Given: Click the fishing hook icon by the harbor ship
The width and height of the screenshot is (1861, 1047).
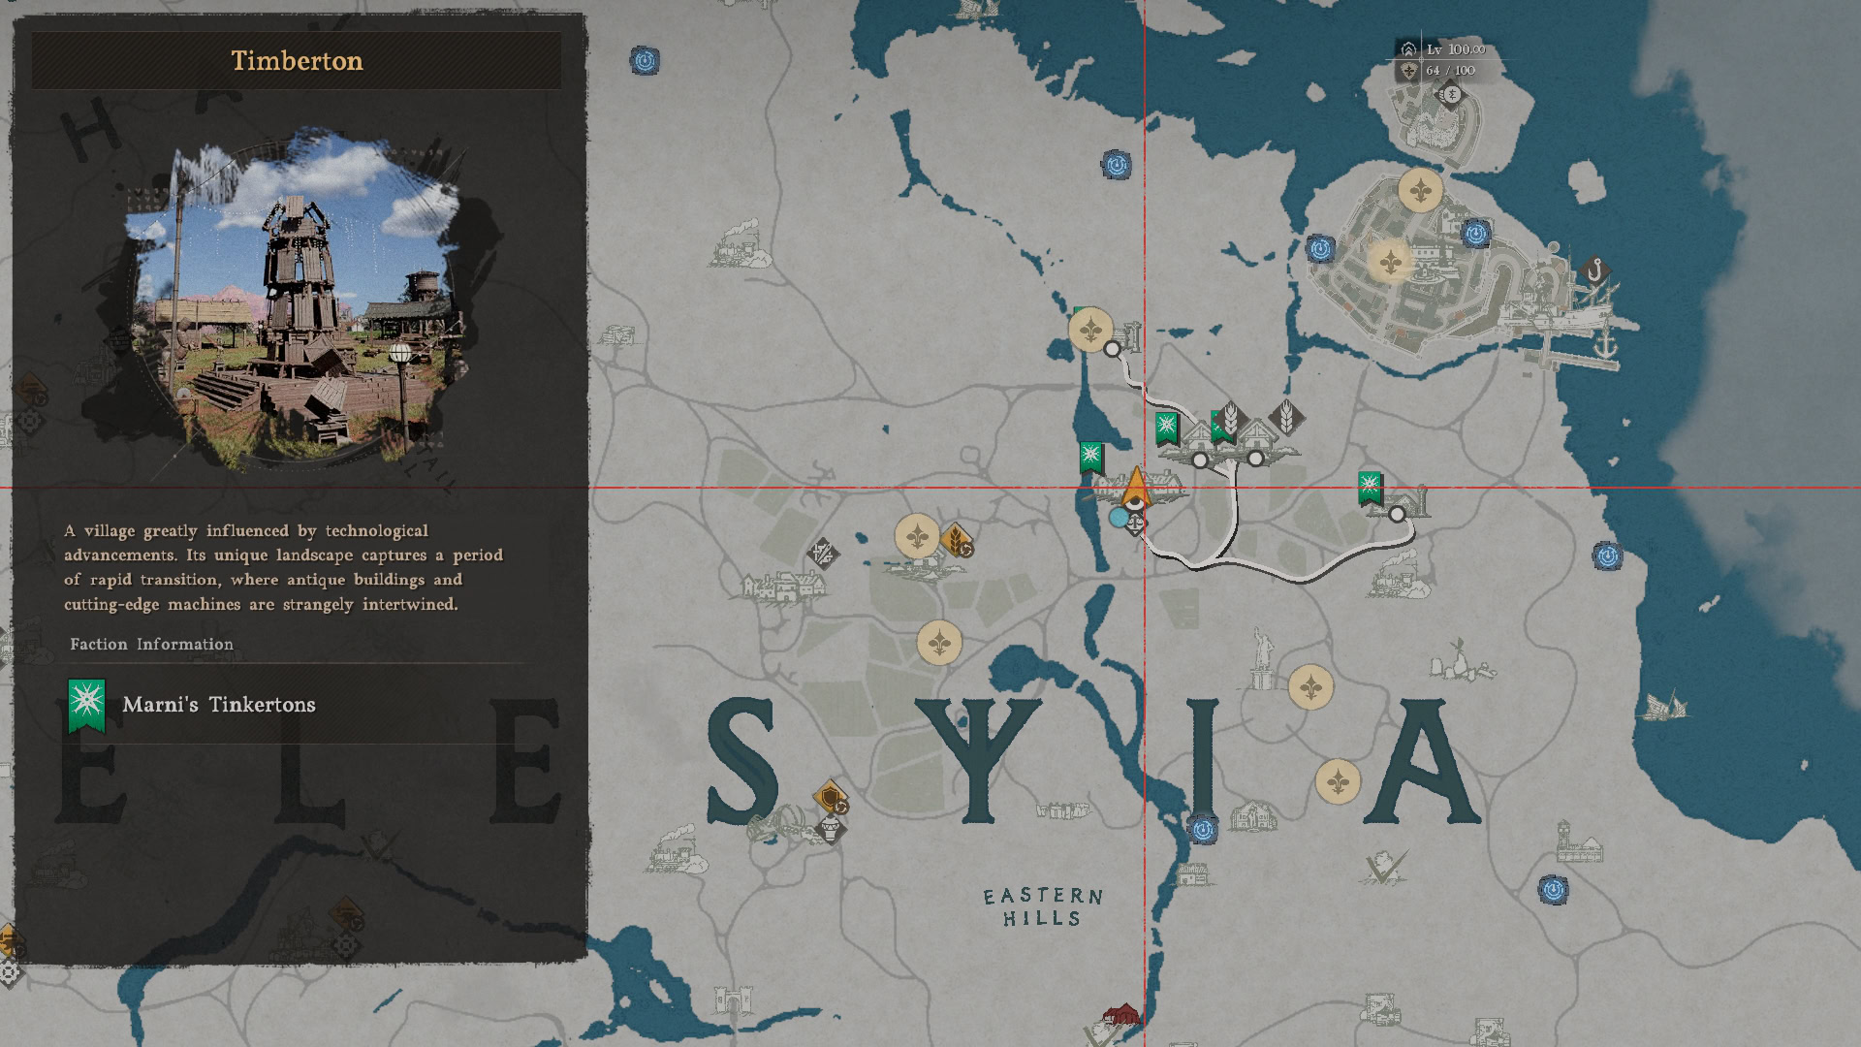Looking at the screenshot, I should 1594,270.
